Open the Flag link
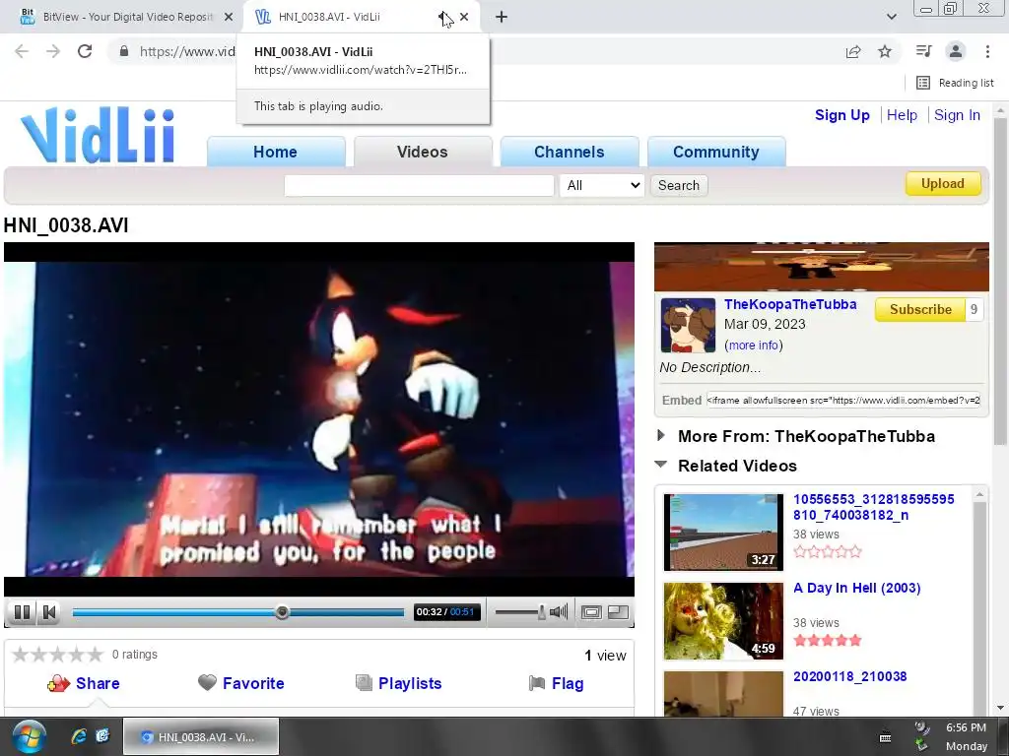Screen dimensions: 1009x756 [x=568, y=683]
